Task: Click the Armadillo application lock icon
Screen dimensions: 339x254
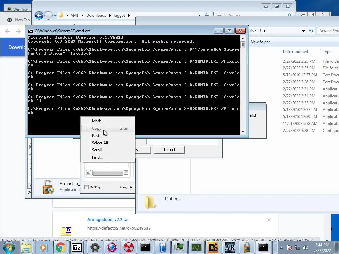Action: coord(48,187)
